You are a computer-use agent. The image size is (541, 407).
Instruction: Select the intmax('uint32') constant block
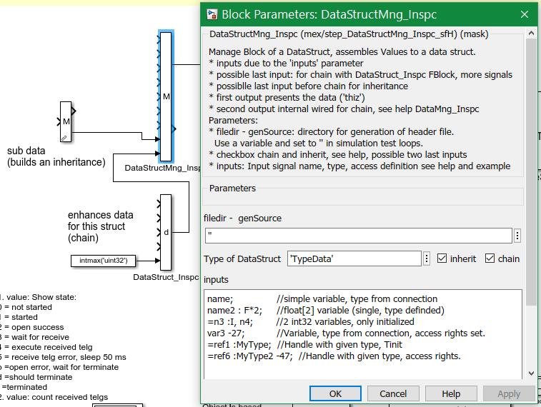pos(103,261)
